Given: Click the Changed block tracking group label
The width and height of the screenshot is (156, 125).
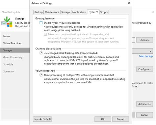Looking at the screenshot, I should coord(48,49).
